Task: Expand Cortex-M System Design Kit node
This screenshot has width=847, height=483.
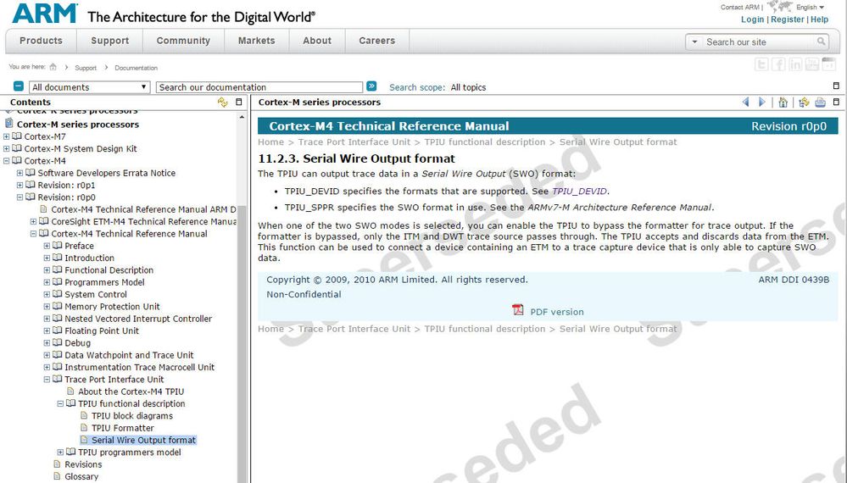Action: click(7, 149)
